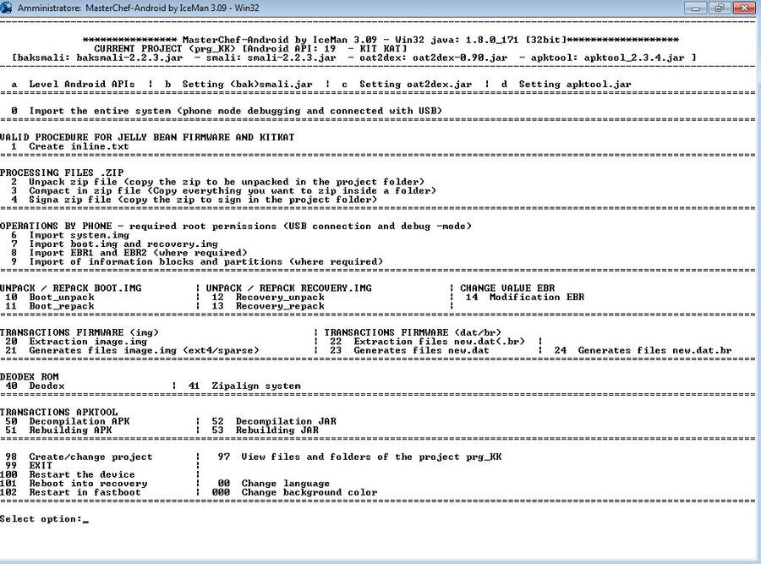Click 'Generates files new.dat.br' option text
The height and width of the screenshot is (564, 761).
tap(654, 350)
